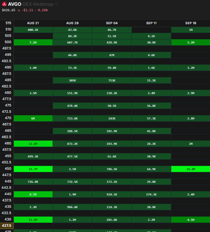Click the 56.8K cell at 475 strike
210x232 pixels.
tap(151, 106)
